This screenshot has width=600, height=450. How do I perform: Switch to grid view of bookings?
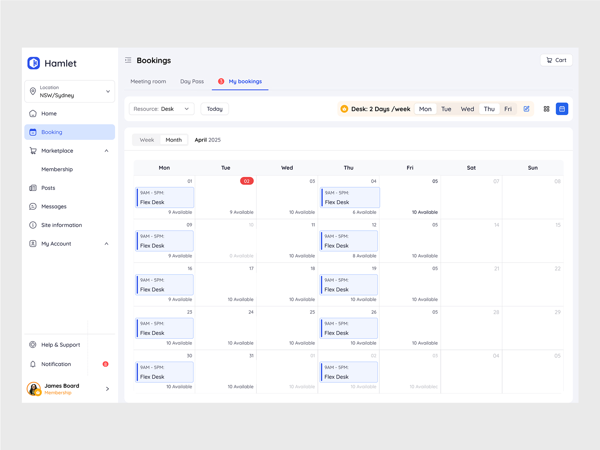click(546, 108)
